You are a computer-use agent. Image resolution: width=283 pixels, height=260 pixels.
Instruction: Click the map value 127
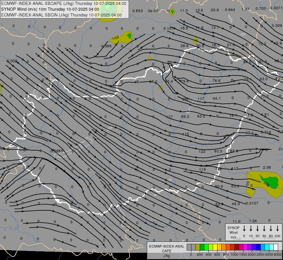coord(170,117)
